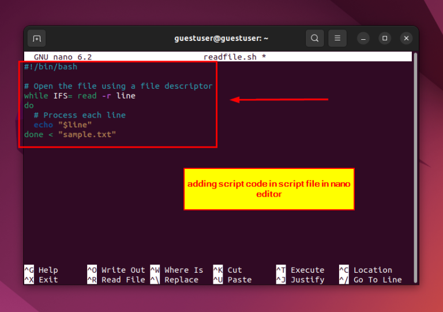Image resolution: width=443 pixels, height=312 pixels.
Task: Choose the ^W Where Is shortcut
Action: click(x=177, y=270)
